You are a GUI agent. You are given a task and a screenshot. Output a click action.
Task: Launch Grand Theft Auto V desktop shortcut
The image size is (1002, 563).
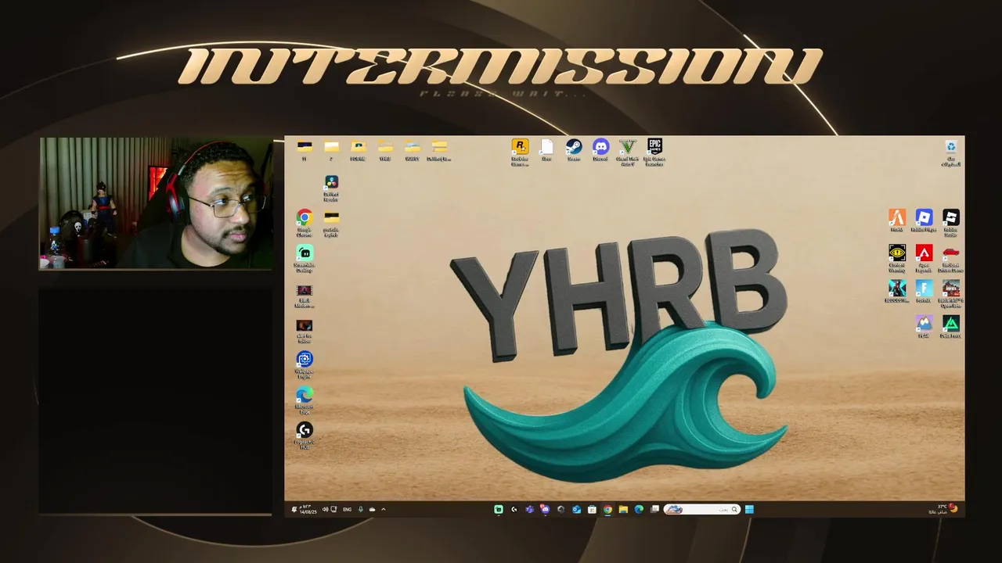(x=627, y=152)
